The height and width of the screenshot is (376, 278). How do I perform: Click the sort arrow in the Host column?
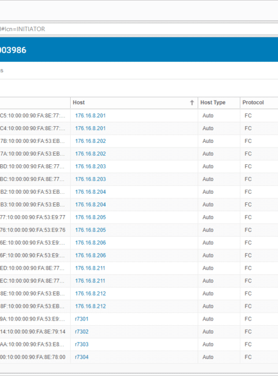pos(192,102)
